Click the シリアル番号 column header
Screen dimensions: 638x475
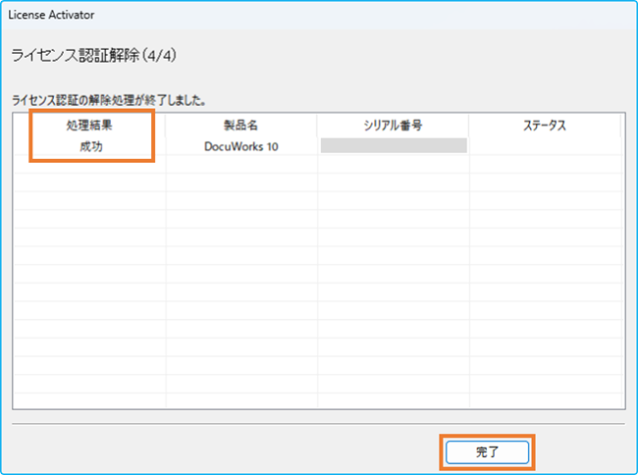pos(393,126)
